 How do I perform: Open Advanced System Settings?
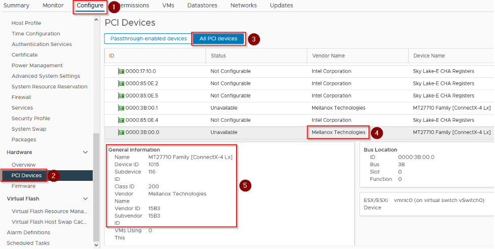tap(46, 76)
